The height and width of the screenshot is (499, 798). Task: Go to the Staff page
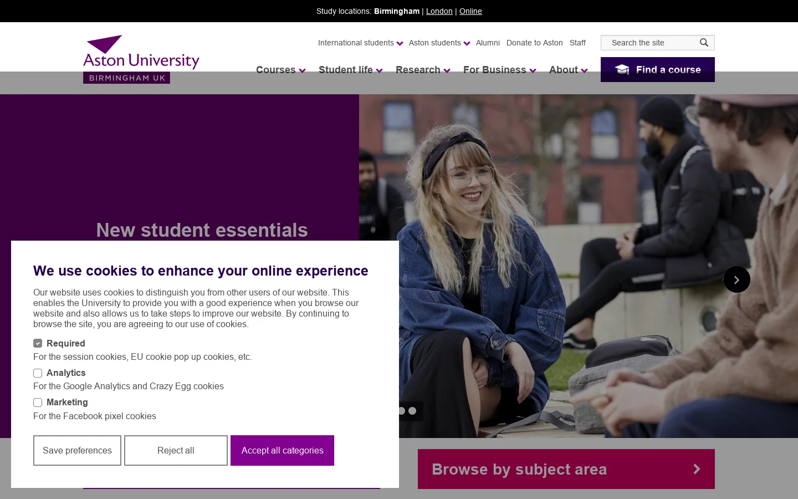click(x=577, y=43)
